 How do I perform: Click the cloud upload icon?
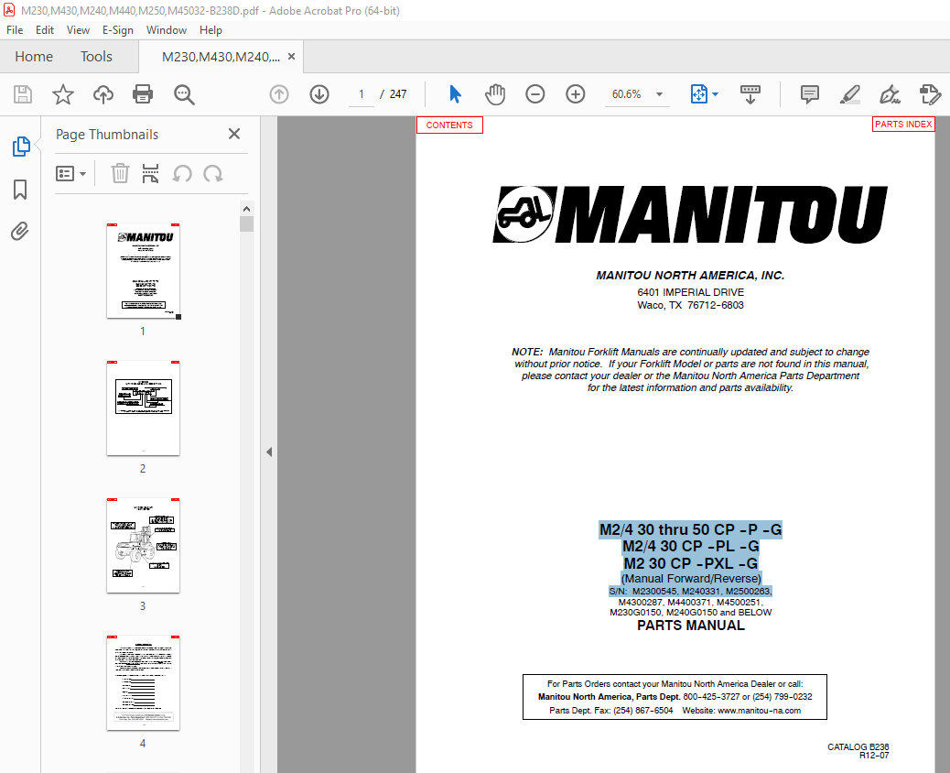pos(103,94)
